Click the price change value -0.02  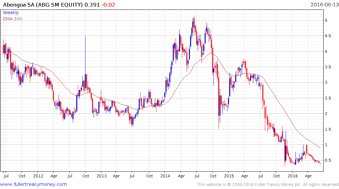tap(108, 4)
